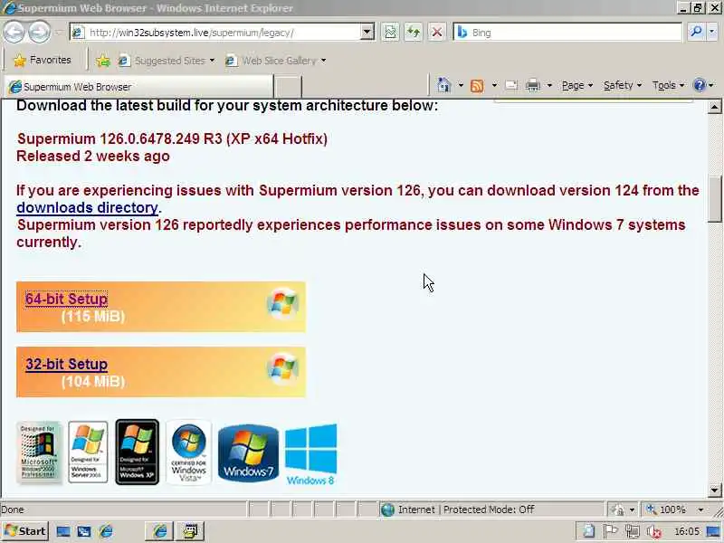Open the Favorites star button
Screen dimensions: 724x543
19,61
